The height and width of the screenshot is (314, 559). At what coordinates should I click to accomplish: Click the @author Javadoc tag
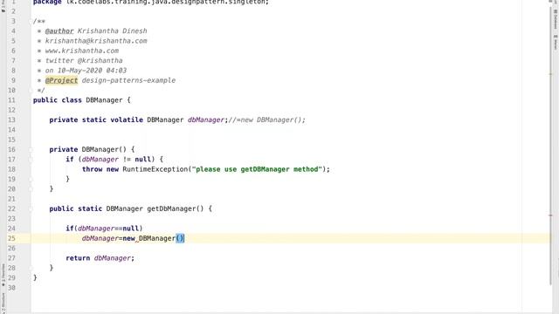tap(59, 31)
